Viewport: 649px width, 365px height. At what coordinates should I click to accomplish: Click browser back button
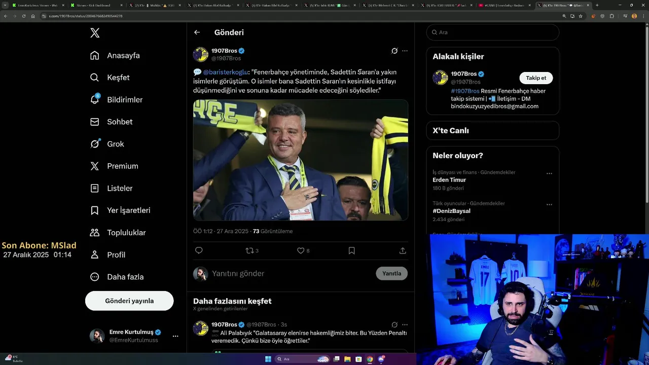tap(6, 16)
